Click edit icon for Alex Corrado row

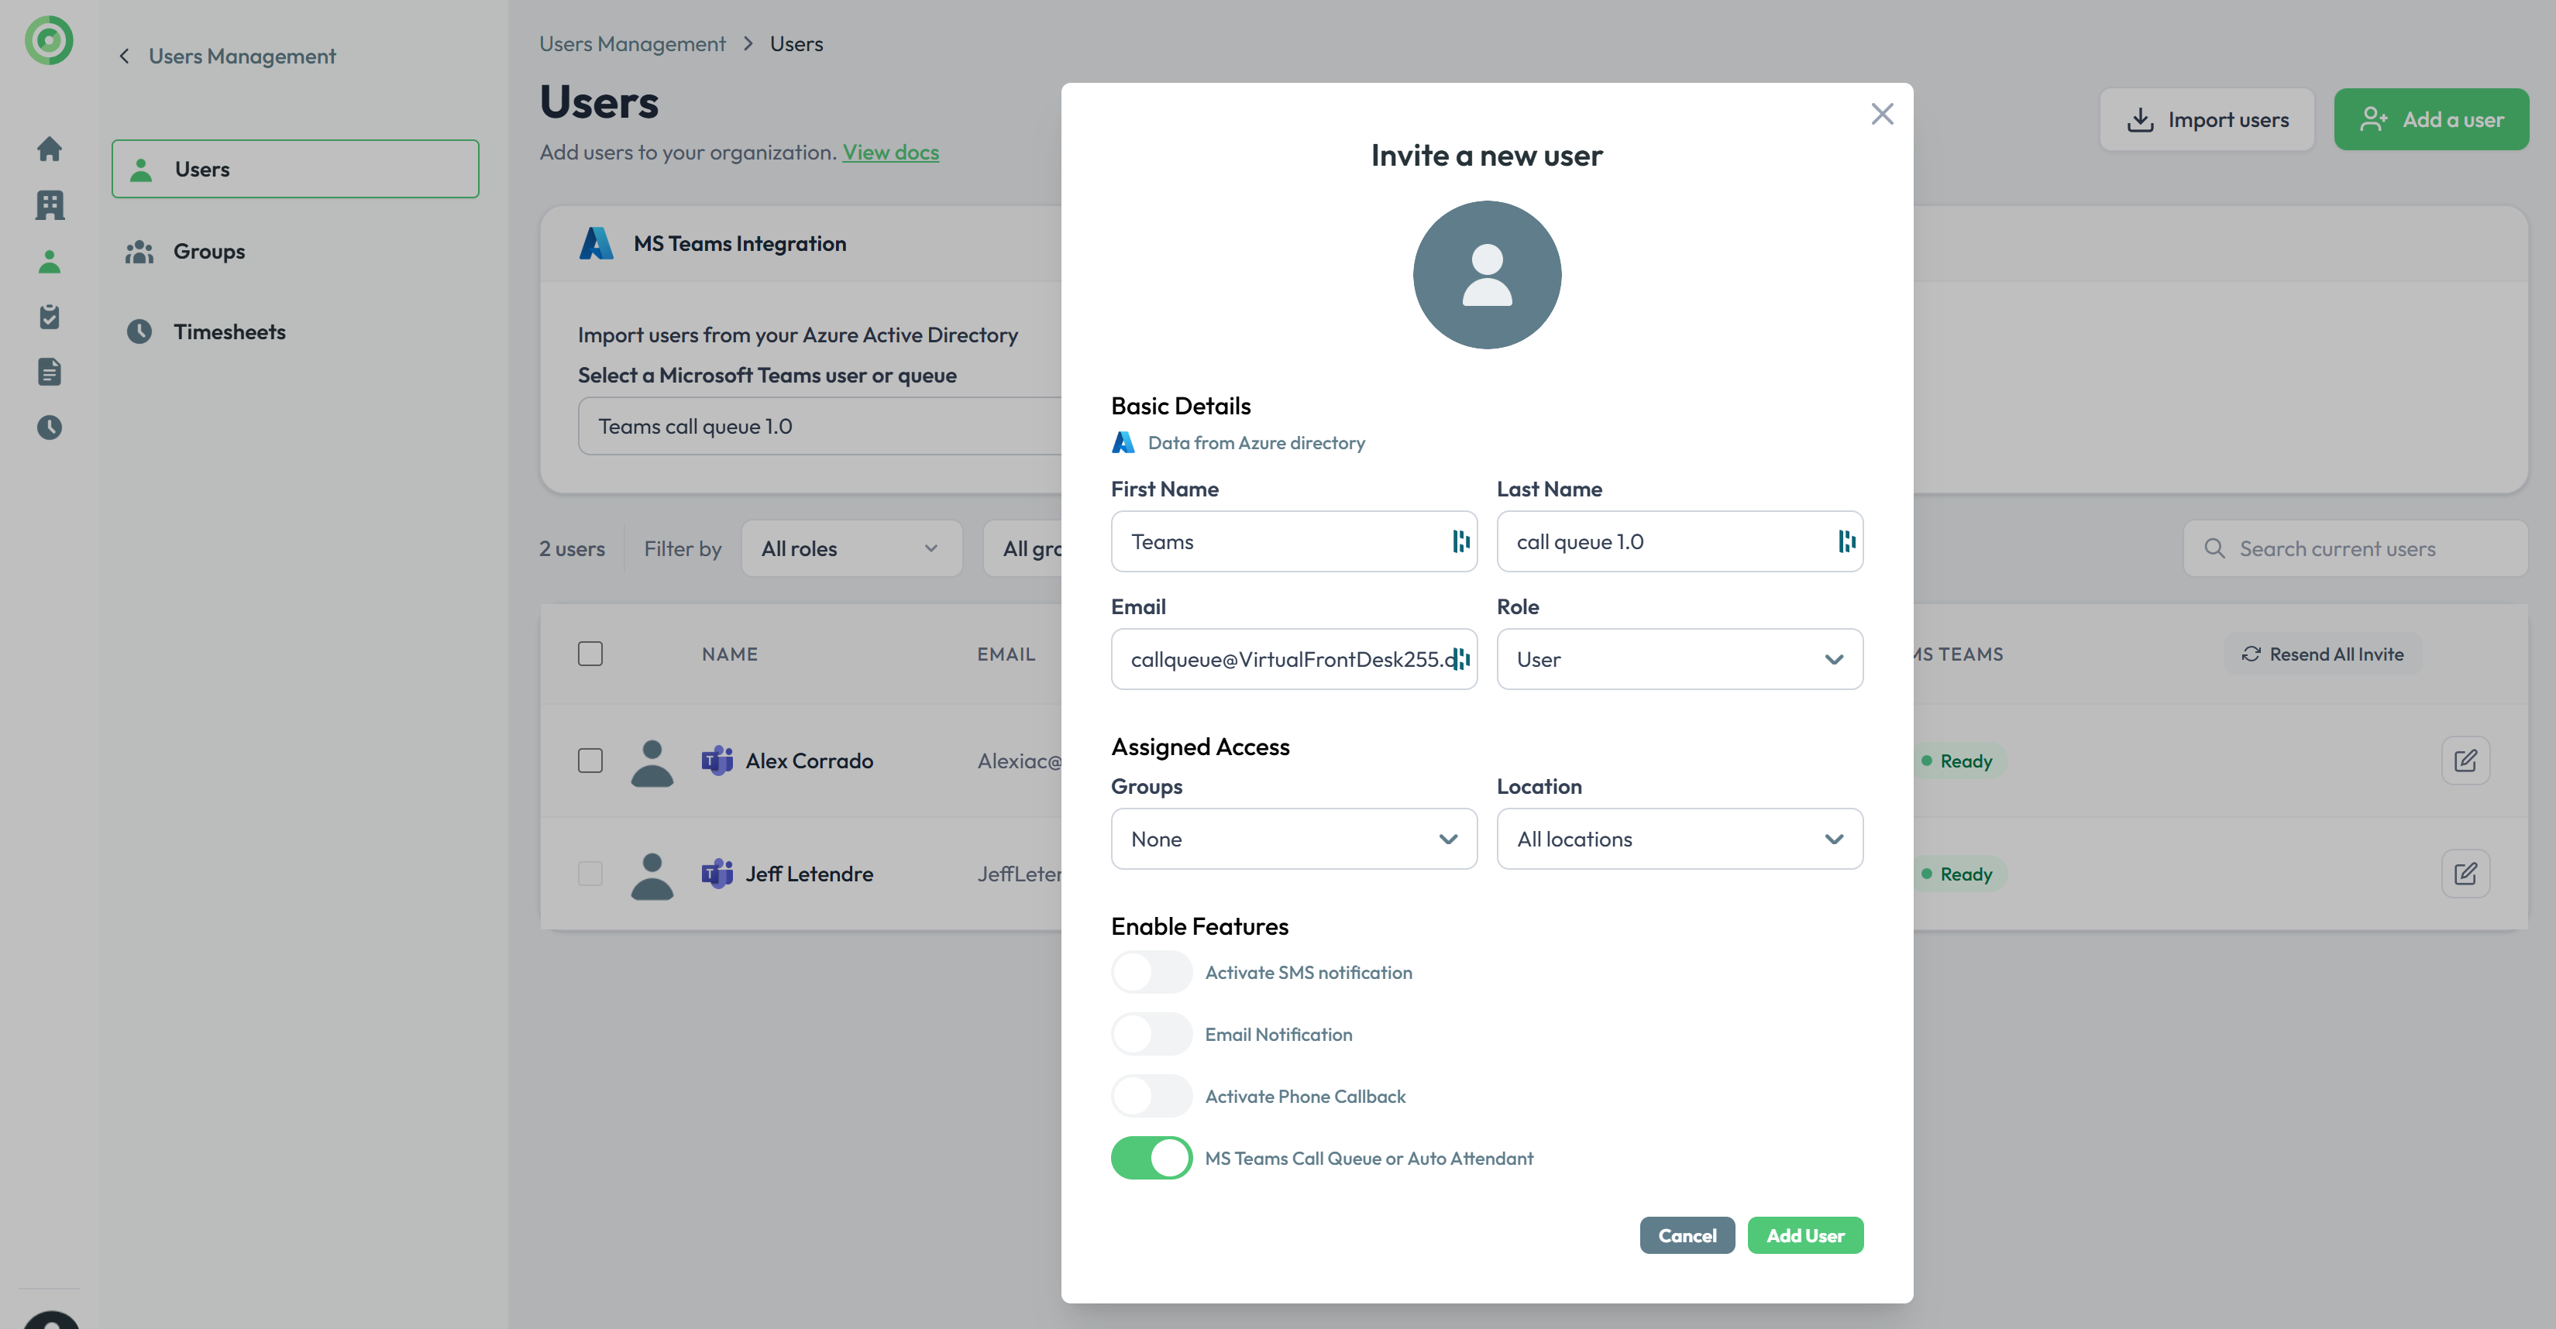tap(2465, 761)
